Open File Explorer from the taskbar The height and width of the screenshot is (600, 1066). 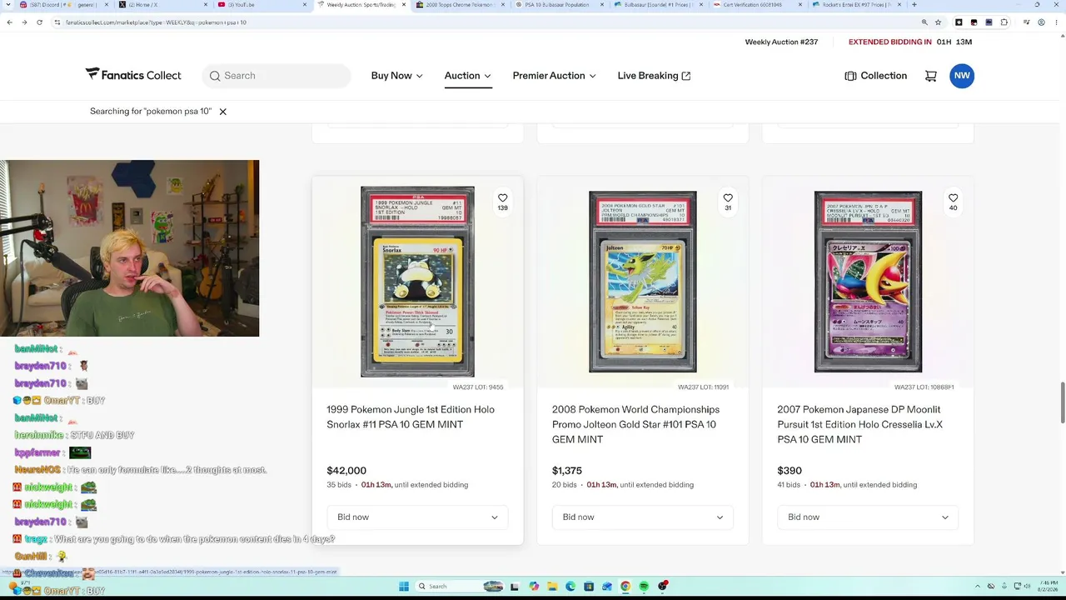tap(552, 587)
